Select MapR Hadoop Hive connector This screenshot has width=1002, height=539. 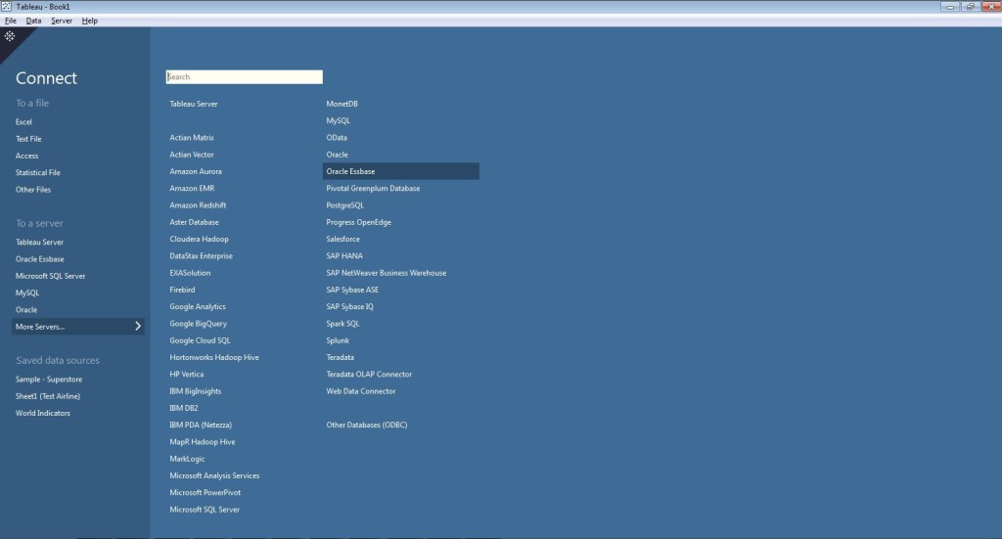pyautogui.click(x=202, y=442)
